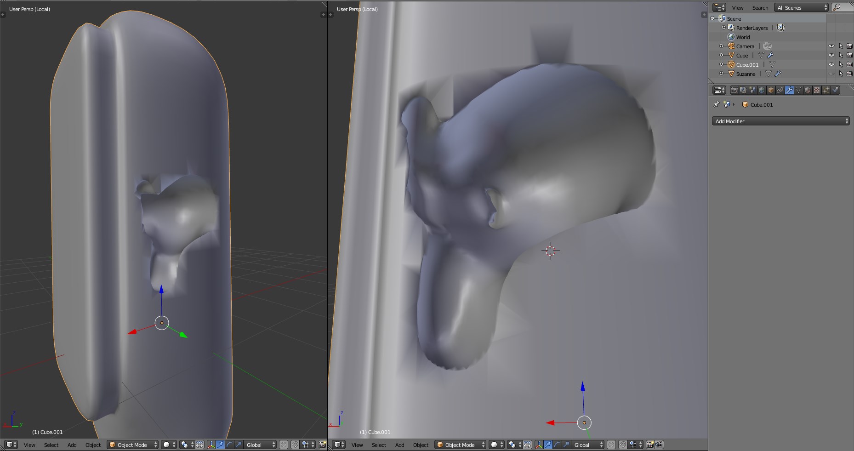Select translate manipulator arrow in left viewport header
This screenshot has width=854, height=451.
coord(220,445)
